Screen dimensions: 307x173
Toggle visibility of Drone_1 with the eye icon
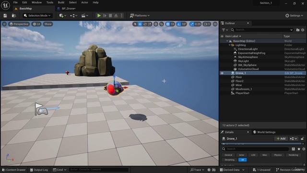222,73
